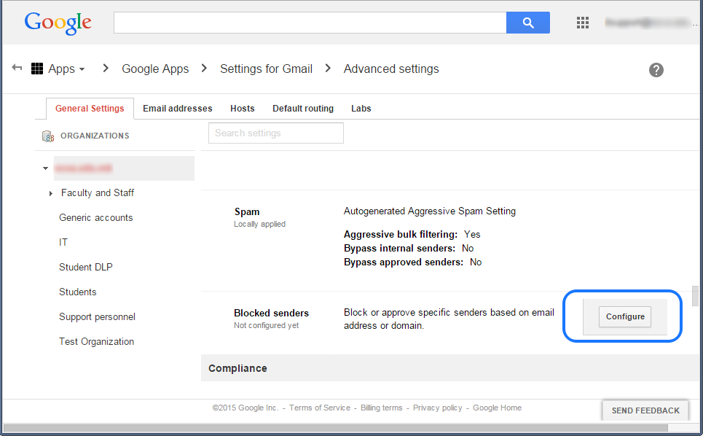Select Faculty and Staff organization
The width and height of the screenshot is (703, 436).
pyautogui.click(x=98, y=193)
